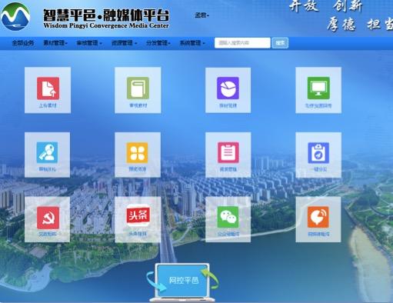Click the pink clipboard list tile
The height and width of the screenshot is (303, 393).
click(x=228, y=155)
